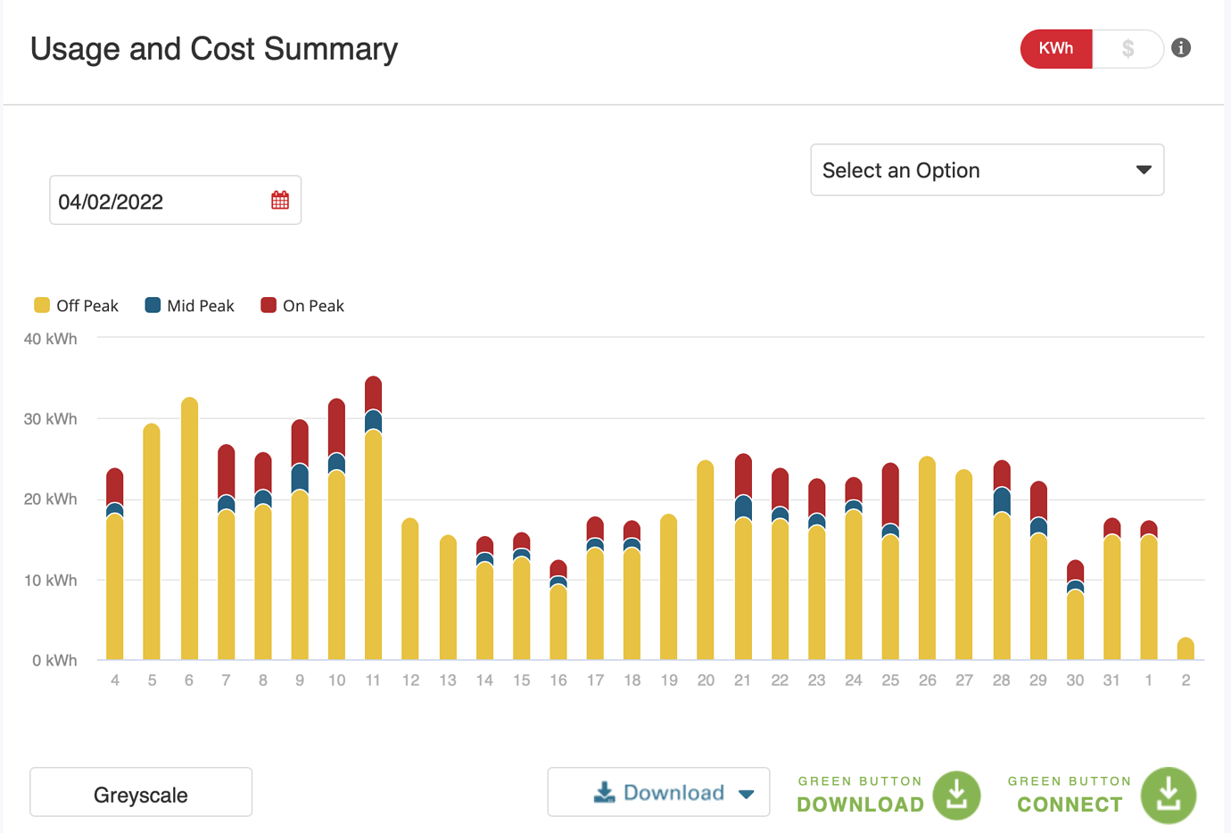Open the Select an Option dropdown
Screen dimensions: 1231x833
point(986,169)
